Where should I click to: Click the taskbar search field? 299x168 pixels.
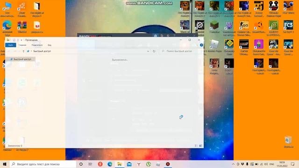[43, 164]
